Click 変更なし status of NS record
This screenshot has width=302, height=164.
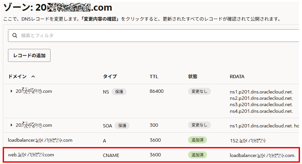point(199,91)
